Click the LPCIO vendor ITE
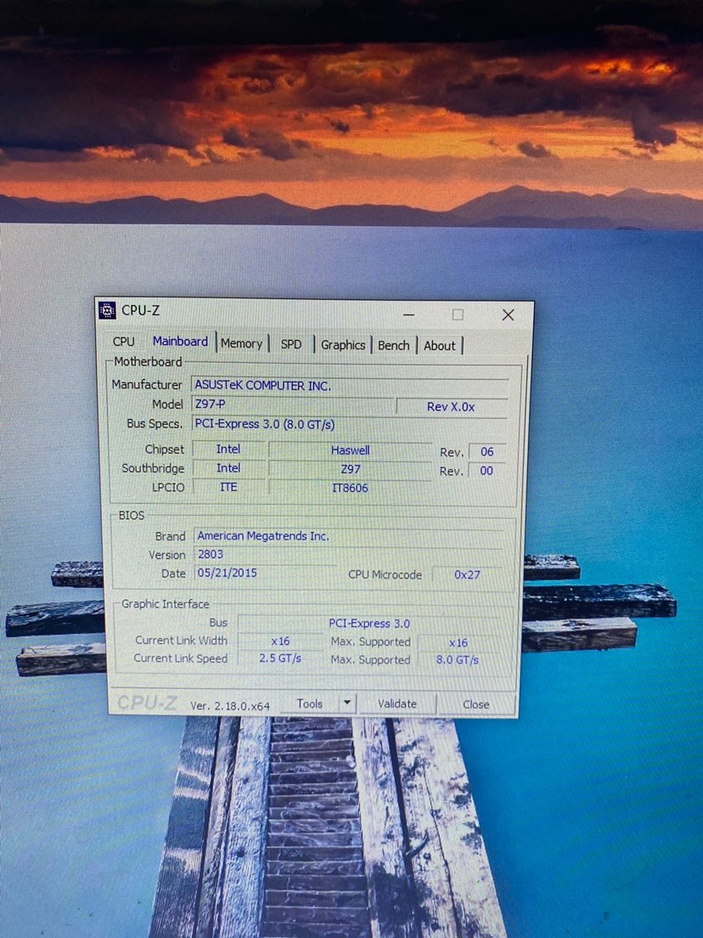 (228, 487)
